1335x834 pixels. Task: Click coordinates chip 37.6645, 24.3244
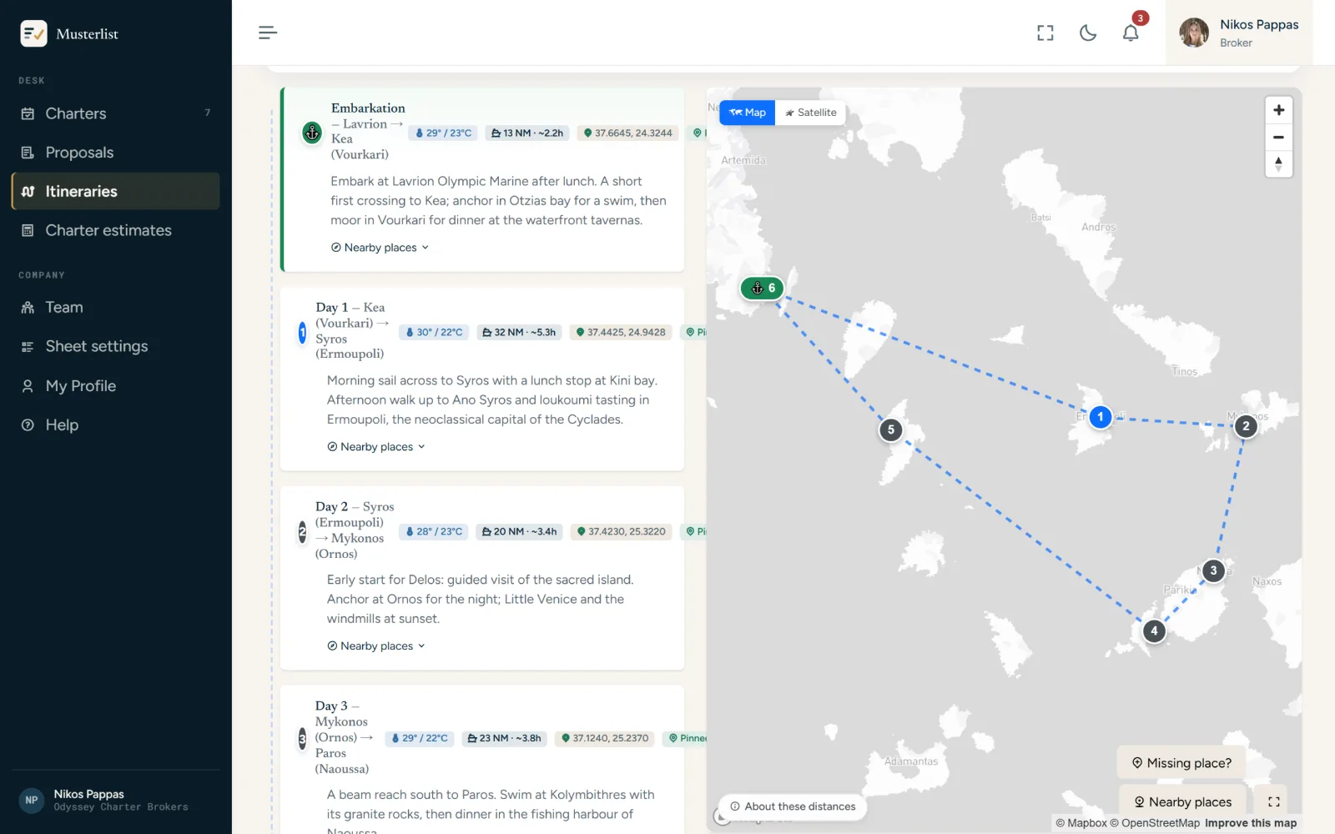coord(627,133)
